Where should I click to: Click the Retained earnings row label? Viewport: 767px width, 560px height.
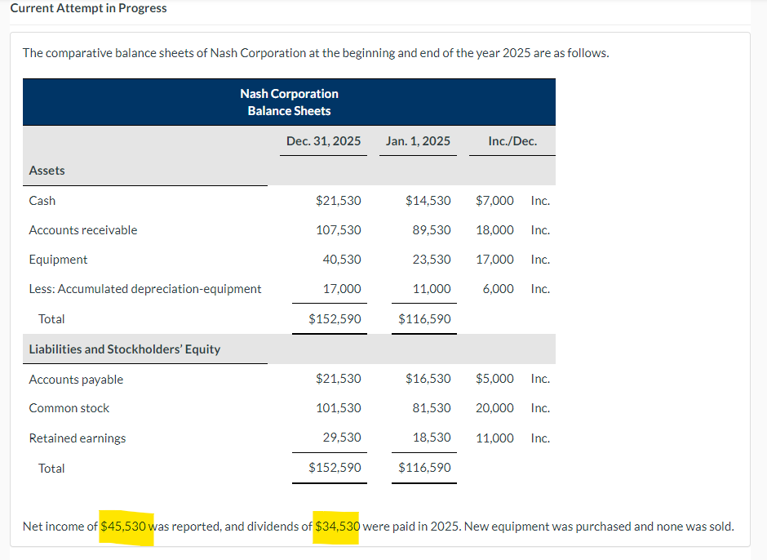click(x=78, y=438)
